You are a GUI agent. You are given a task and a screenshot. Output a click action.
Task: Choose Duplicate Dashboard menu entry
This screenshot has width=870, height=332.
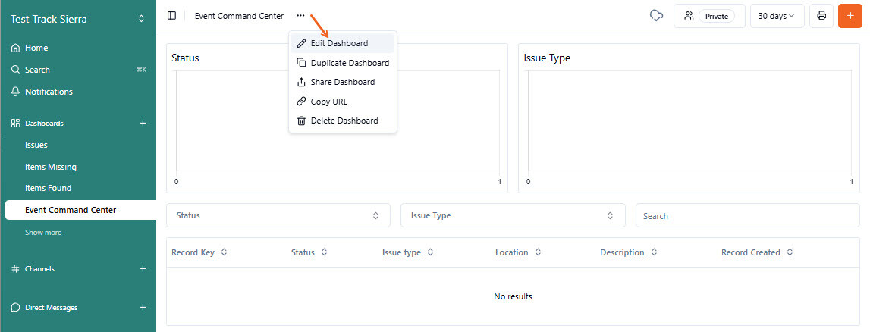[x=343, y=63]
